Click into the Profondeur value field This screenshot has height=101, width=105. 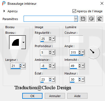point(44,52)
